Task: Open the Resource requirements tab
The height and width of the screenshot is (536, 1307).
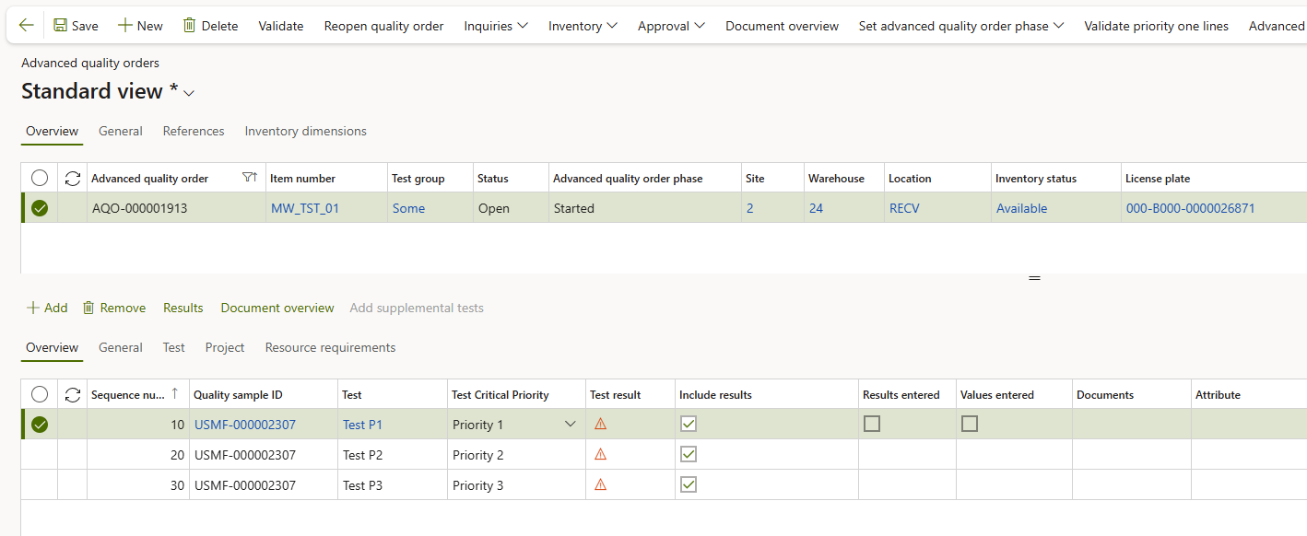Action: point(330,348)
